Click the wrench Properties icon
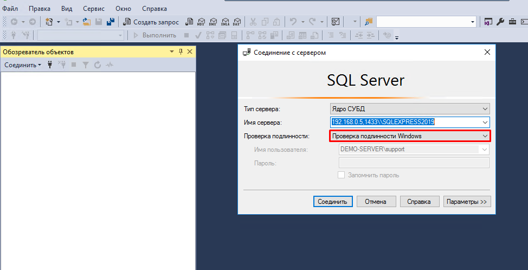The height and width of the screenshot is (270, 528). (500, 22)
